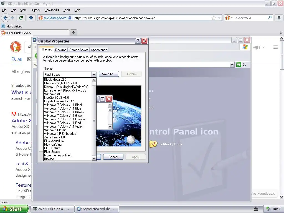Open a new tab with plus button
The image size is (284, 213).
click(x=73, y=33)
